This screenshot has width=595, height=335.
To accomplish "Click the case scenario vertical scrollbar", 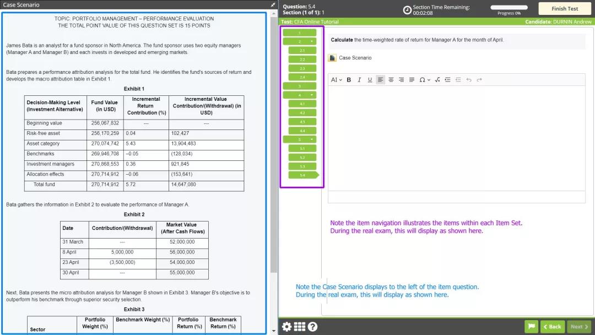I will tap(274, 165).
